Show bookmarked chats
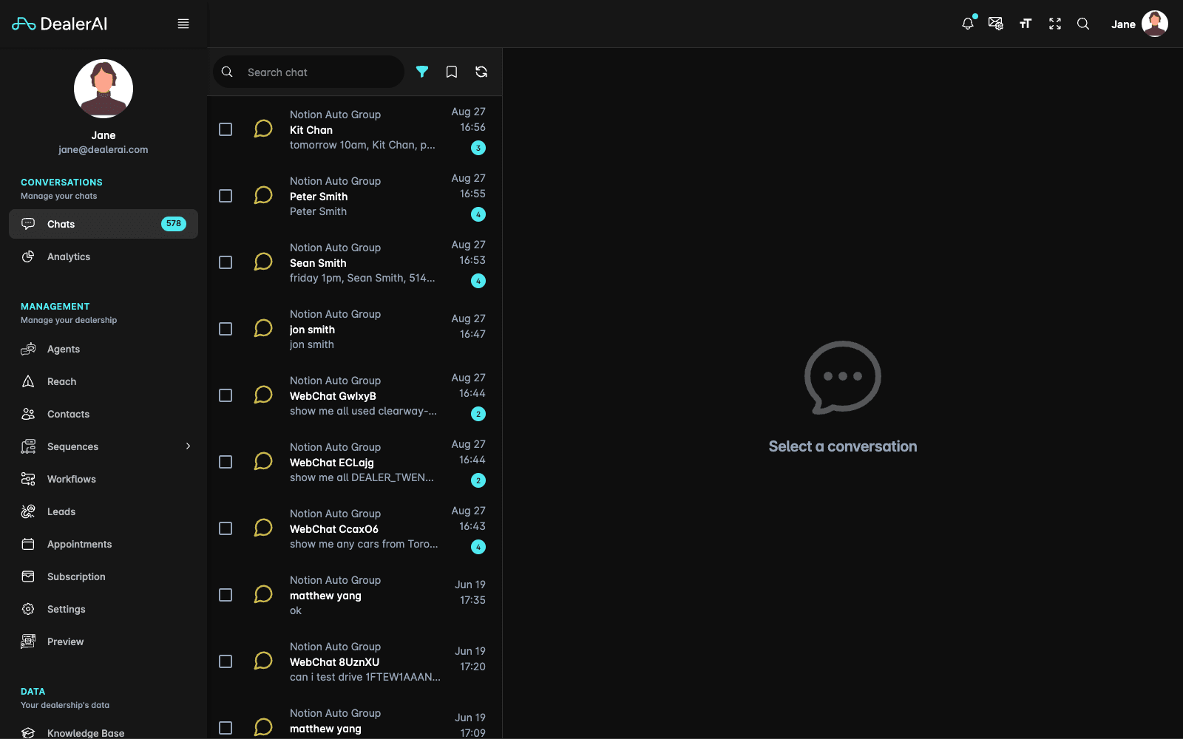 (x=452, y=72)
